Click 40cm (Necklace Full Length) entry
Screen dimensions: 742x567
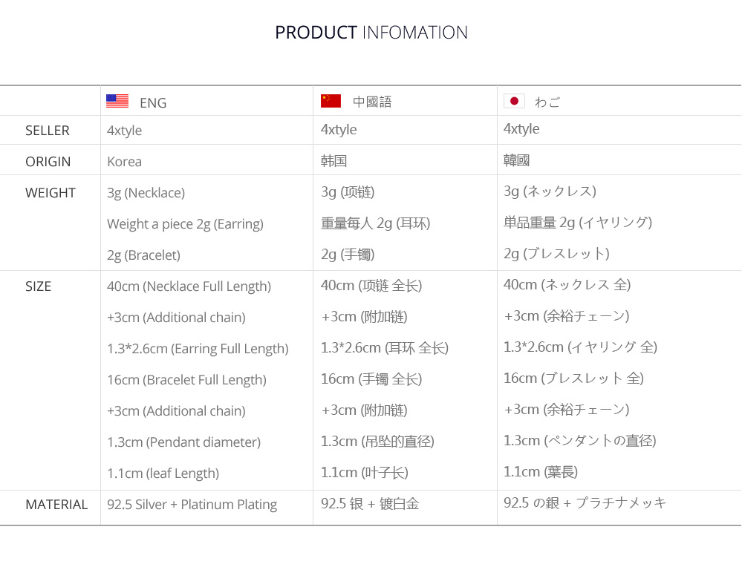coord(189,286)
